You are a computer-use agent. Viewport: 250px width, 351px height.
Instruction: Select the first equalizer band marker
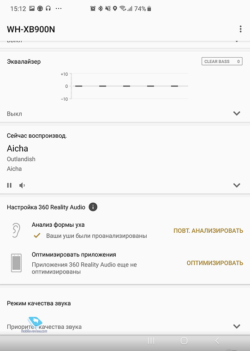pos(79,86)
